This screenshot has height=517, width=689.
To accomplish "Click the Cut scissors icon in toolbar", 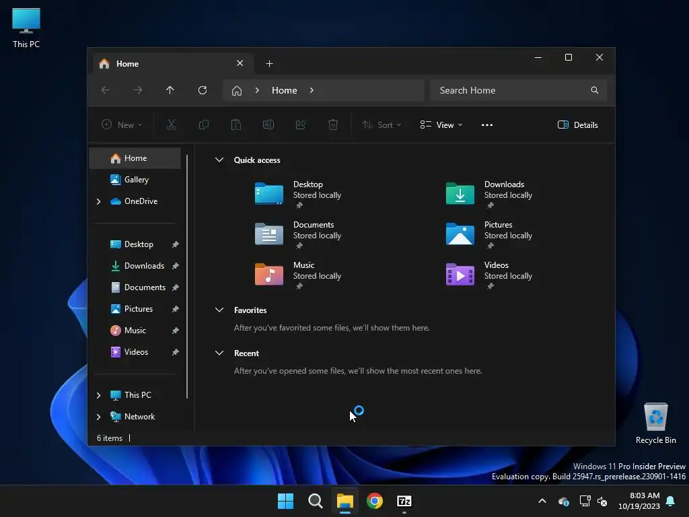I will click(172, 125).
